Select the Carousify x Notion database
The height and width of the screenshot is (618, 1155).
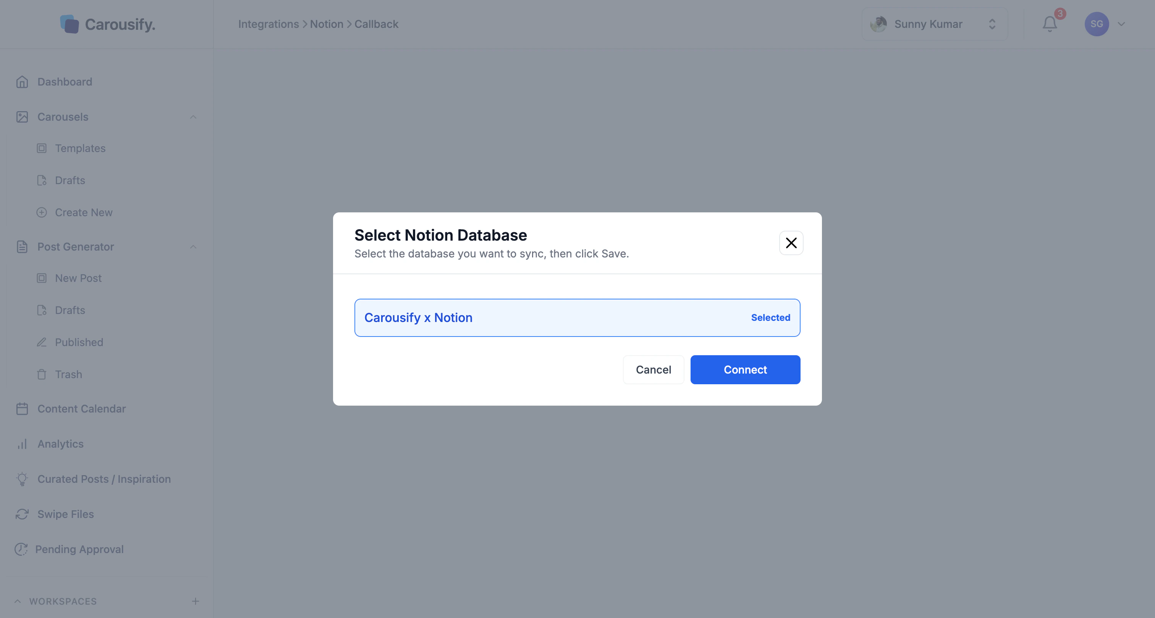tap(577, 317)
